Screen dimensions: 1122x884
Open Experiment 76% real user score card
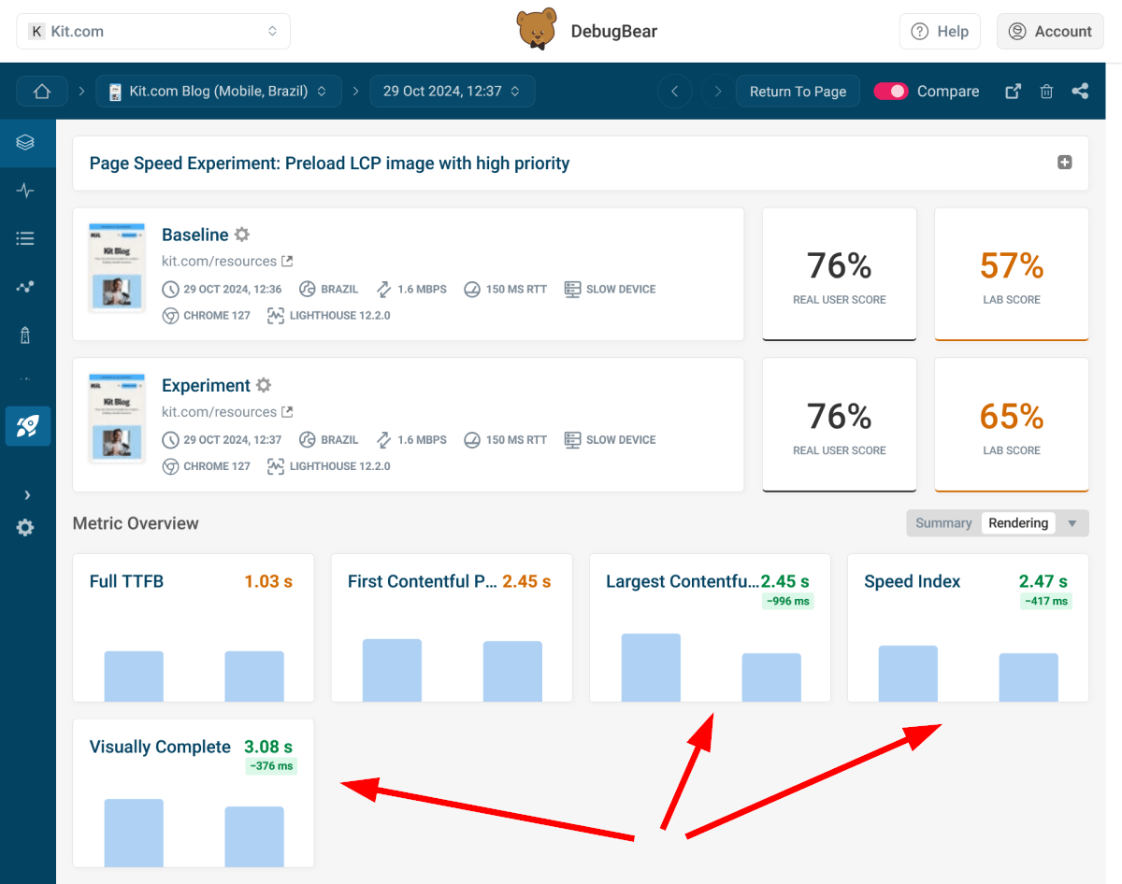tap(840, 424)
